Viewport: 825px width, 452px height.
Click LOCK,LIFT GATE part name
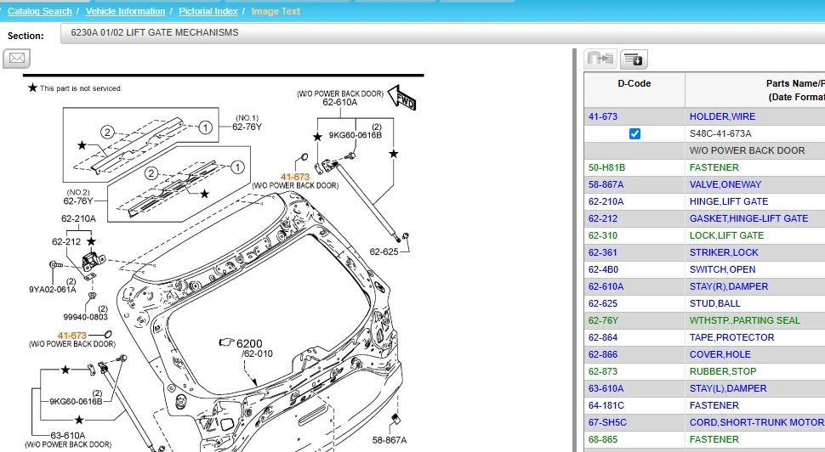726,235
